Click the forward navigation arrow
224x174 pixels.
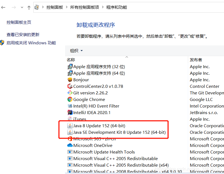14,7
